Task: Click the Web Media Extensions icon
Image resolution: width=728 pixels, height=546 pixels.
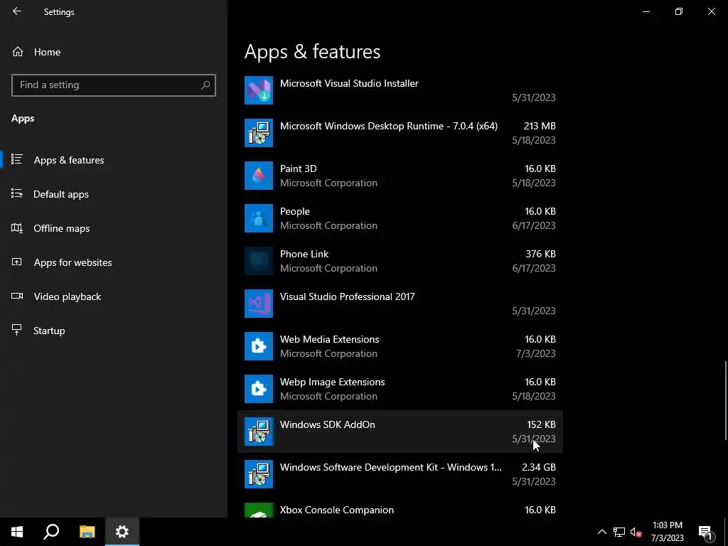Action: [259, 346]
